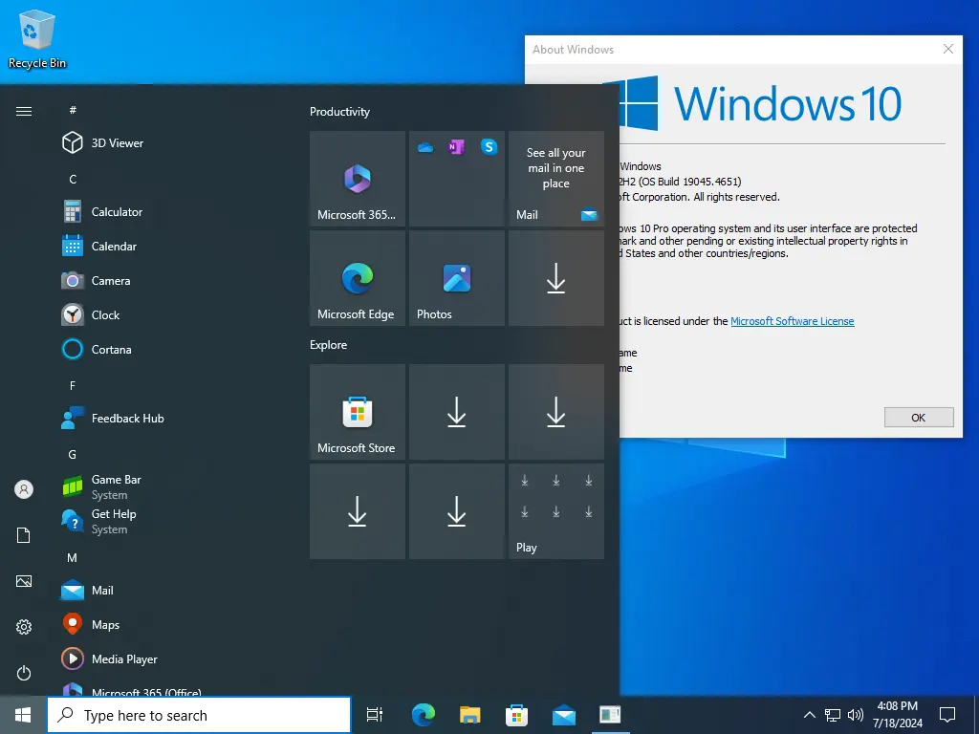This screenshot has width=979, height=734.
Task: Expand the Start menu hamburger button
Action: coord(24,111)
